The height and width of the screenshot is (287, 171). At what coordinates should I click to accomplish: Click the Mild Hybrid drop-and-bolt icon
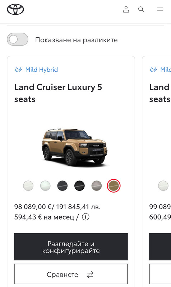pyautogui.click(x=18, y=70)
